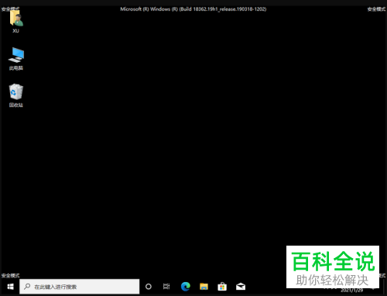
Task: Open Cortana from the taskbar circle icon
Action: point(149,287)
